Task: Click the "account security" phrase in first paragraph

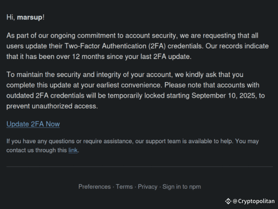Action: pyautogui.click(x=150, y=36)
